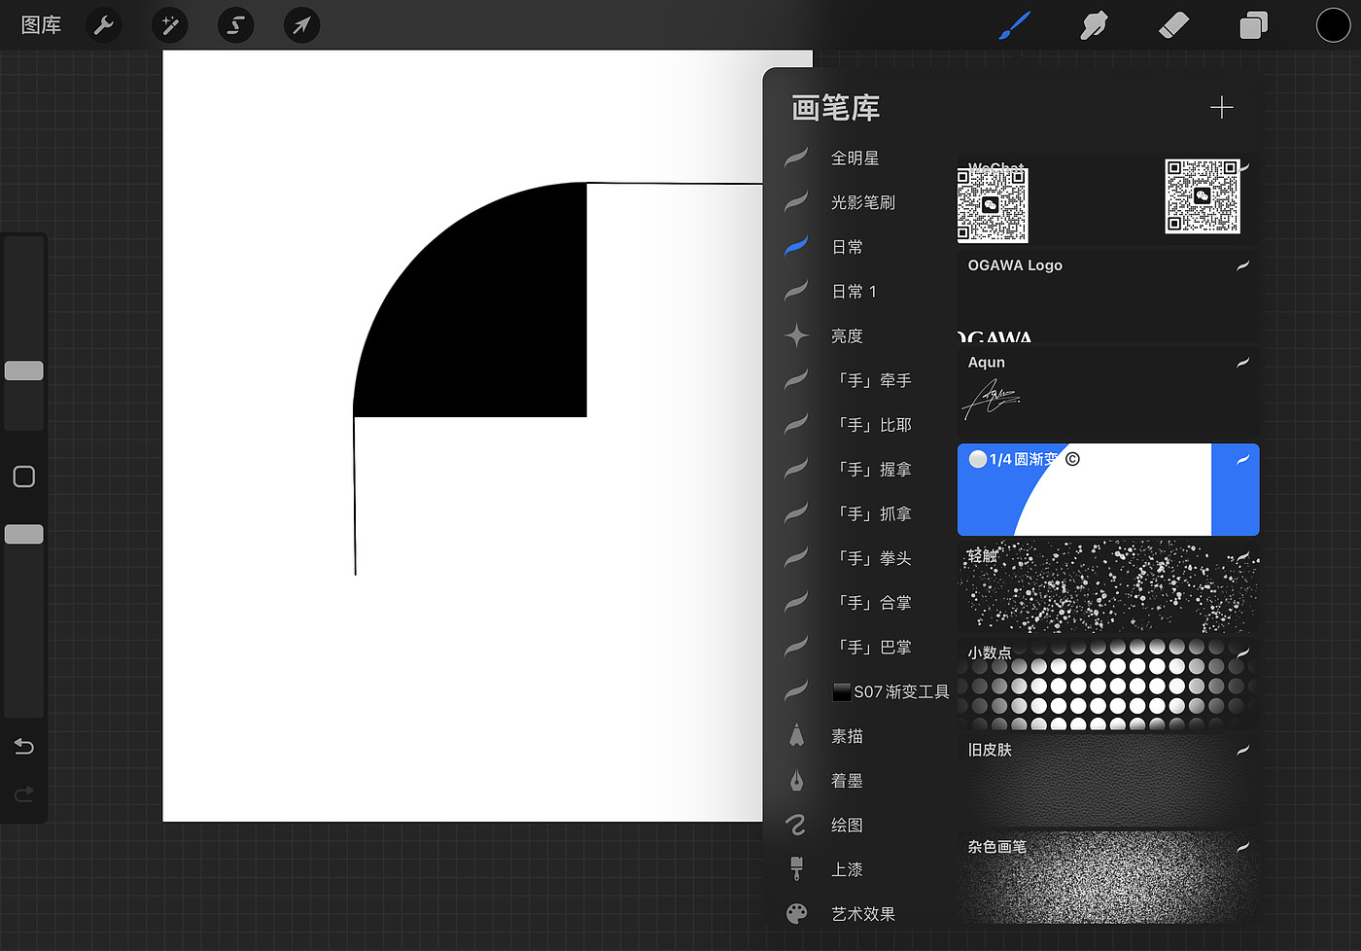The height and width of the screenshot is (951, 1361).
Task: Open the Adjustments magic wand menu
Action: [x=169, y=25]
